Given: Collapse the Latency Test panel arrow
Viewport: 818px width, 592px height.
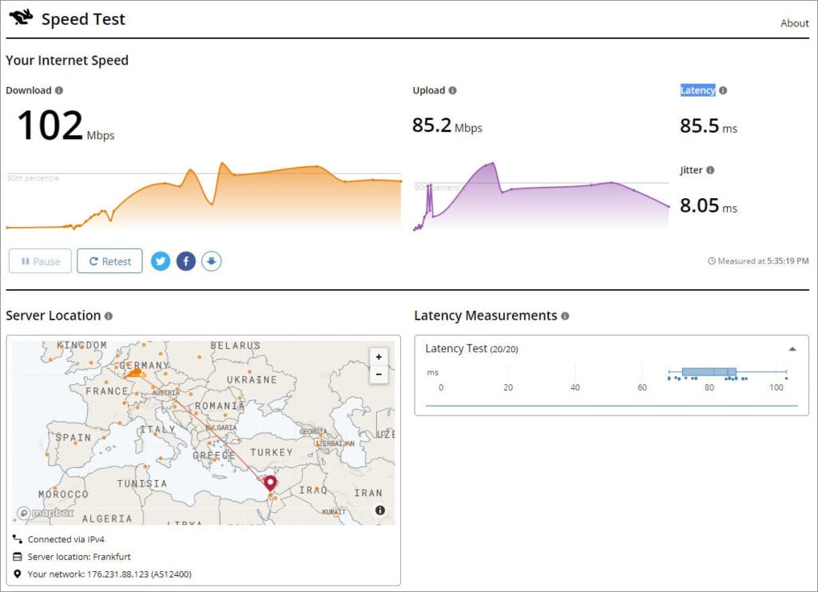Looking at the screenshot, I should pyautogui.click(x=792, y=349).
